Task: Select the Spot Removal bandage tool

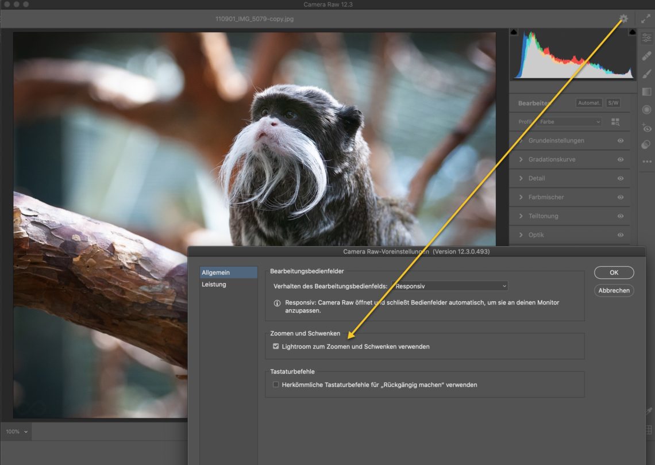Action: pyautogui.click(x=646, y=56)
